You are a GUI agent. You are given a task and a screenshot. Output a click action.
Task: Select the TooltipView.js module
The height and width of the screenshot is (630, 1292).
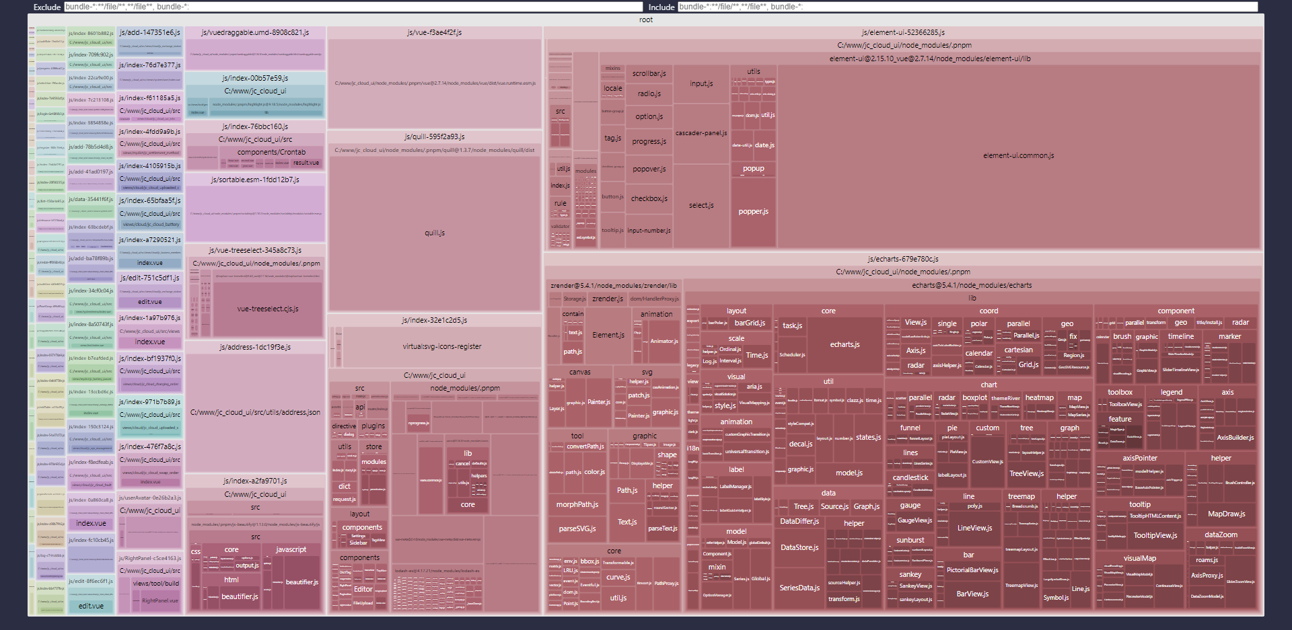tap(1155, 535)
